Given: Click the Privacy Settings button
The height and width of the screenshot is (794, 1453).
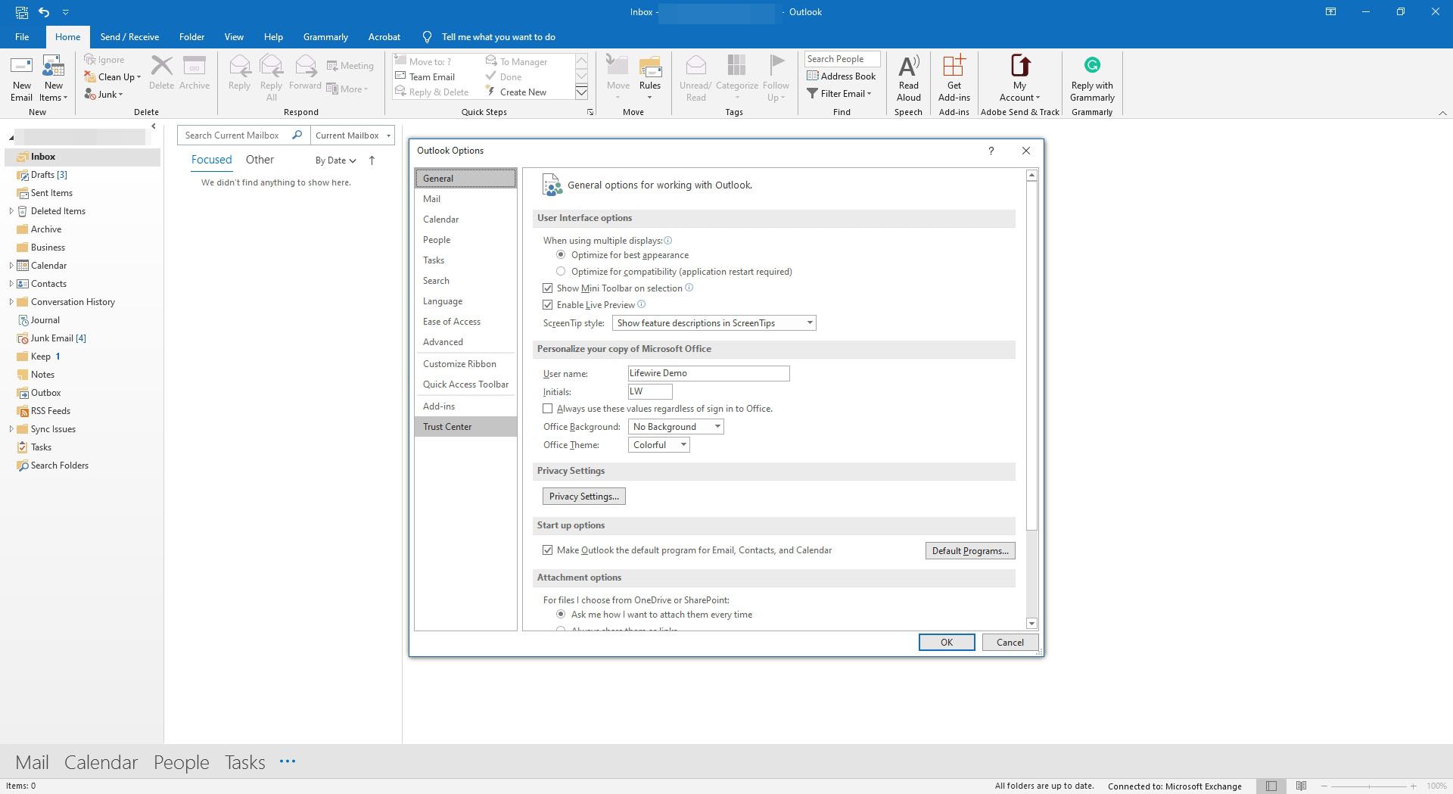Looking at the screenshot, I should pos(584,497).
